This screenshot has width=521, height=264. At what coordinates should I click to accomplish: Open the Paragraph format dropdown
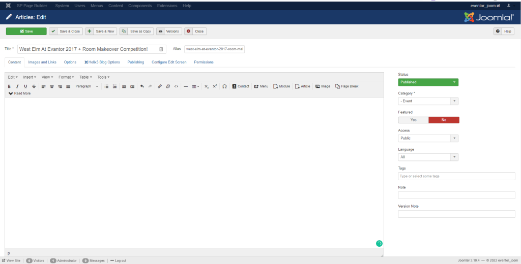click(86, 86)
